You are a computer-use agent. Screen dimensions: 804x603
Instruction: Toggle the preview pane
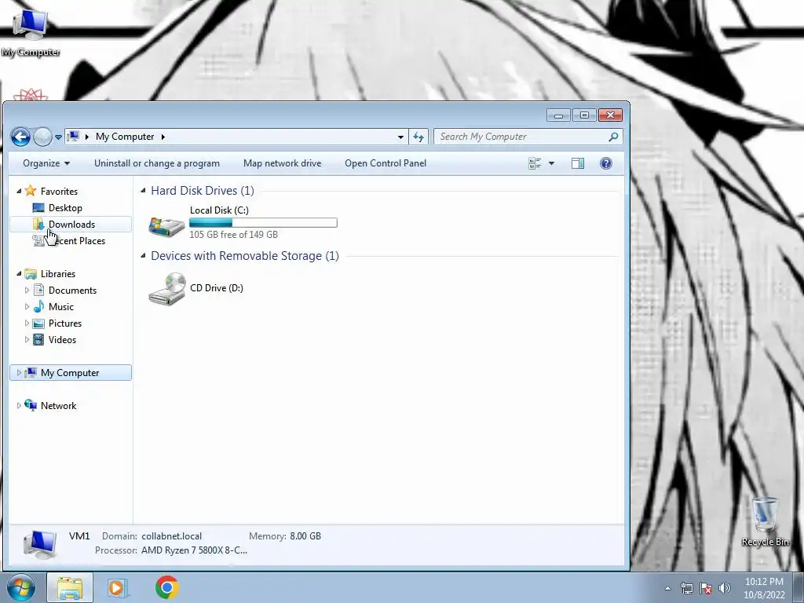coord(578,163)
